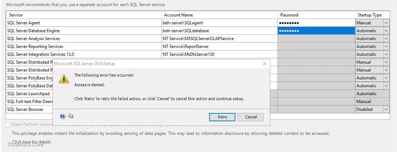This screenshot has height=152, width=397.
Task: Click the yellow warning triangle icon
Action: tap(64, 79)
